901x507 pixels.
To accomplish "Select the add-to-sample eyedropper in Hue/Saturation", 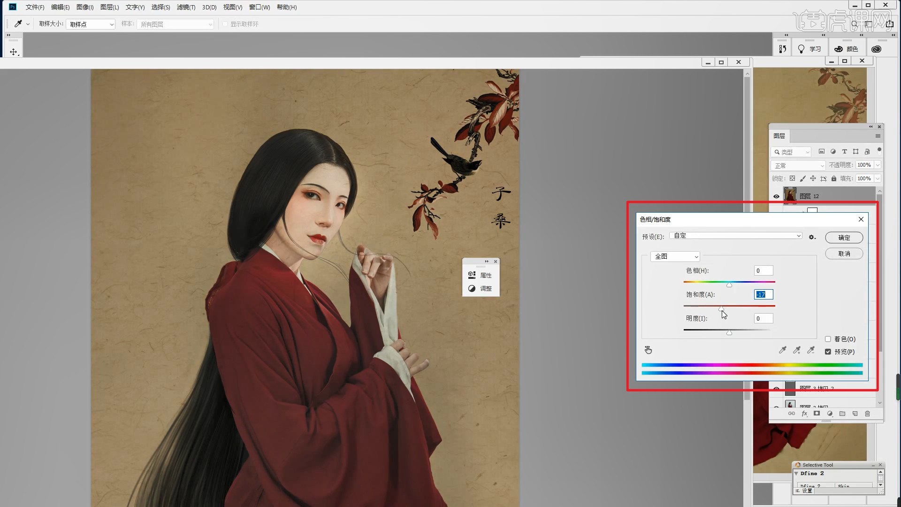I will point(797,350).
